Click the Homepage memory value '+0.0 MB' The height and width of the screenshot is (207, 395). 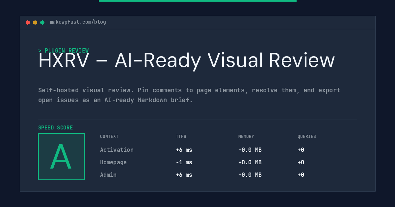(250, 162)
